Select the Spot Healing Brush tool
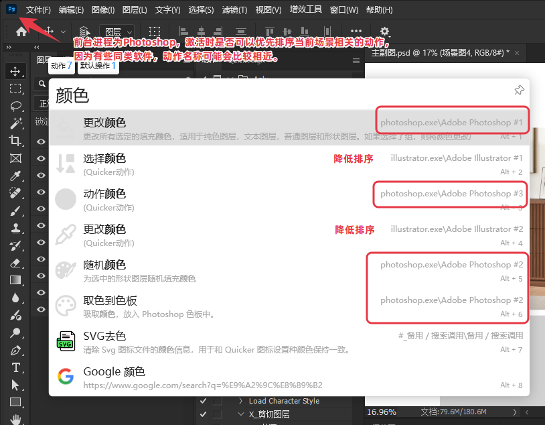 click(x=15, y=193)
